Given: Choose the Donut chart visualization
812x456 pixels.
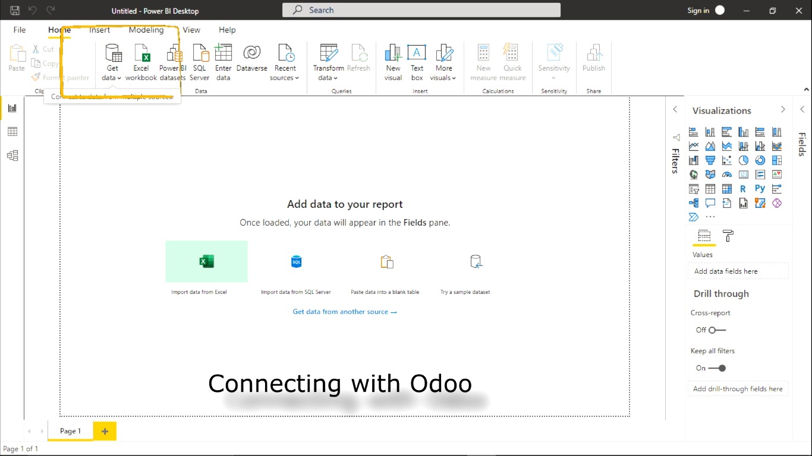Looking at the screenshot, I should pos(760,160).
